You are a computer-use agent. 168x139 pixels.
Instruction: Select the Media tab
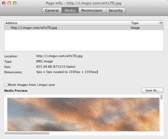point(70,10)
